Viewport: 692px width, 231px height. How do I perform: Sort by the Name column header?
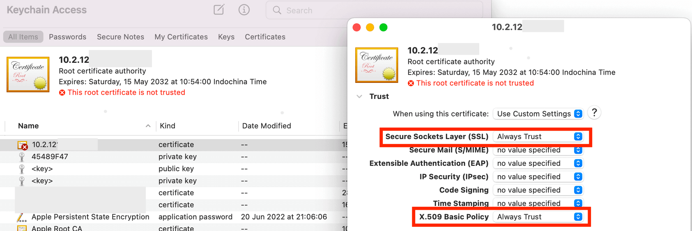click(28, 126)
